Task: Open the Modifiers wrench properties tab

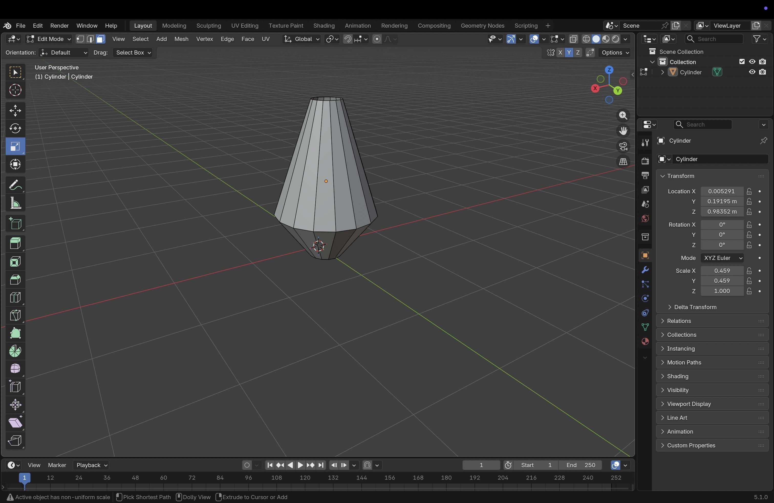Action: 645,270
